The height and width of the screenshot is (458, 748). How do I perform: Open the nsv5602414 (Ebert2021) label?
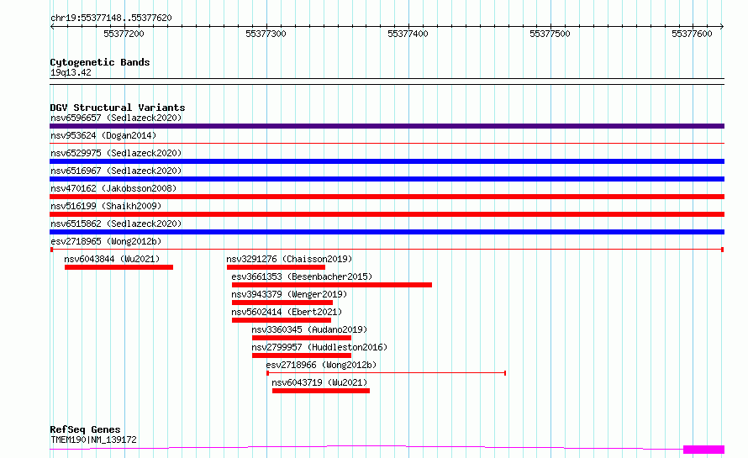coord(287,312)
